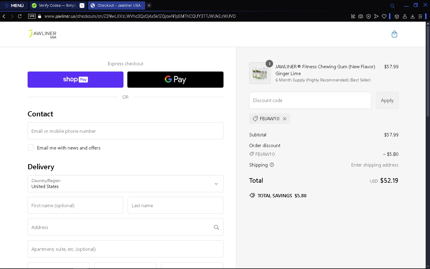430x269 pixels.
Task: Click the Total Savings tag icon
Action: tap(252, 196)
